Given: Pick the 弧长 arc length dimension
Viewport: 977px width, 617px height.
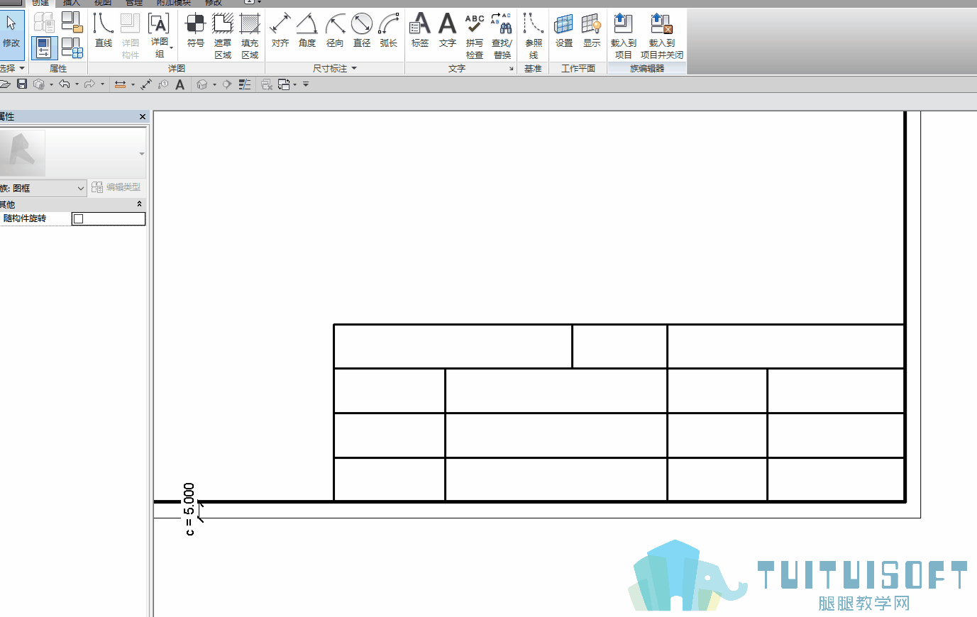Looking at the screenshot, I should coord(389,31).
